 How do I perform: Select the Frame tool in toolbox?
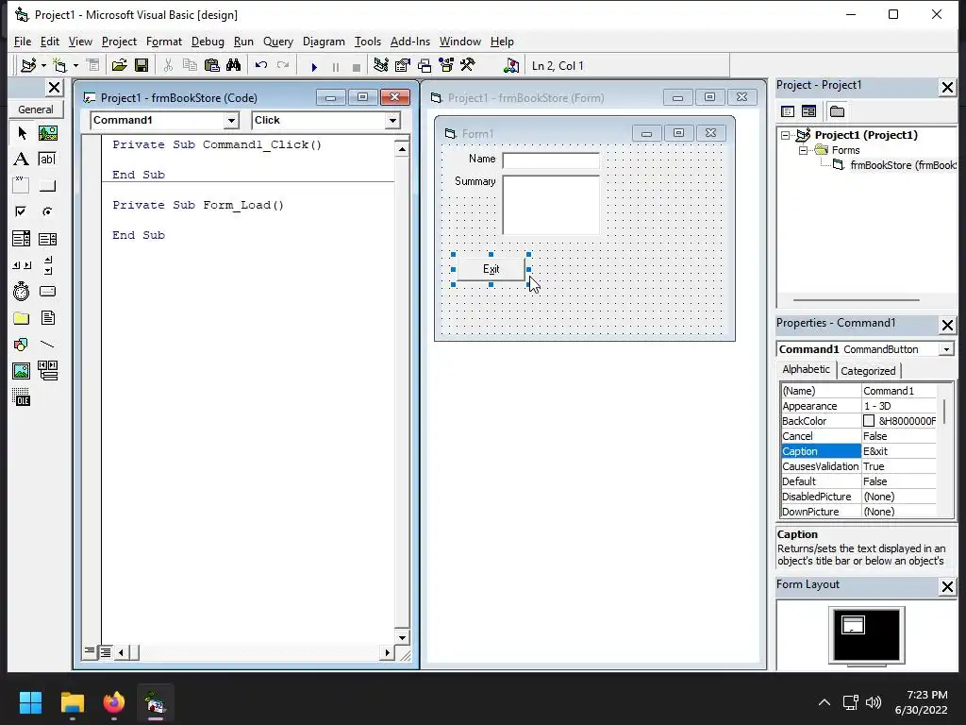tap(22, 186)
